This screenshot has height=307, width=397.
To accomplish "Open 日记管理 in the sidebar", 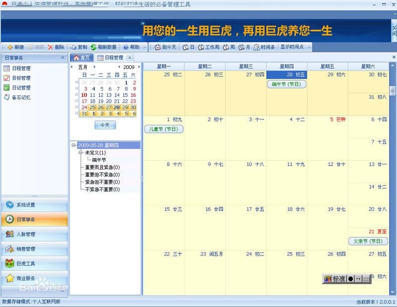I will 21,88.
